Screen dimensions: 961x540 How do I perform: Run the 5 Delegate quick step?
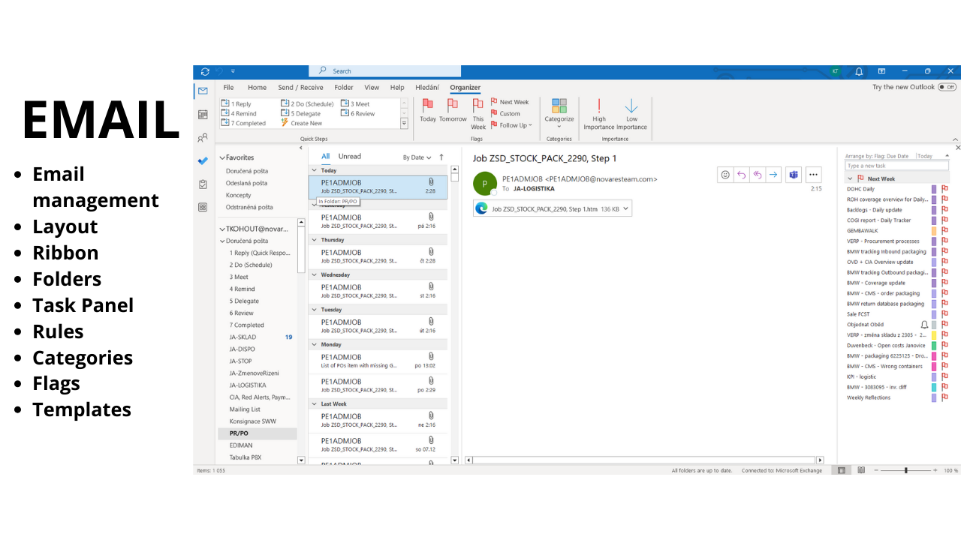tap(301, 114)
